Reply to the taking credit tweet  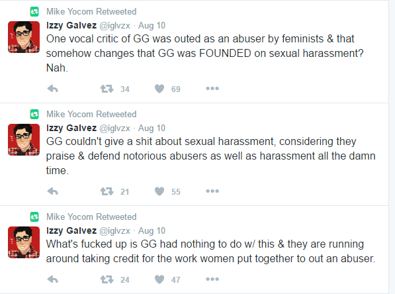53,279
